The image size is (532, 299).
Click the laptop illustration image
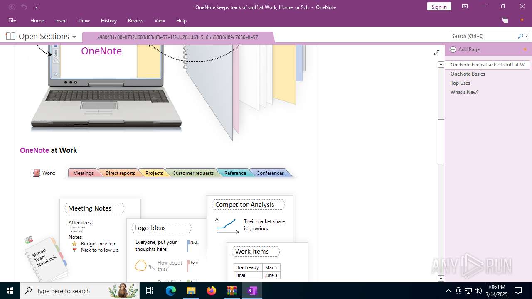pyautogui.click(x=106, y=88)
